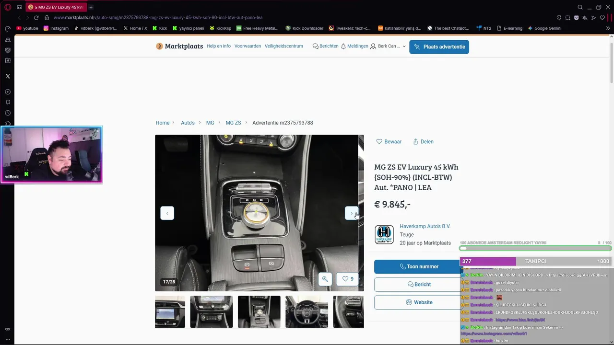The image size is (614, 345).
Task: Select the gear selector thumbnail
Action: (259, 312)
